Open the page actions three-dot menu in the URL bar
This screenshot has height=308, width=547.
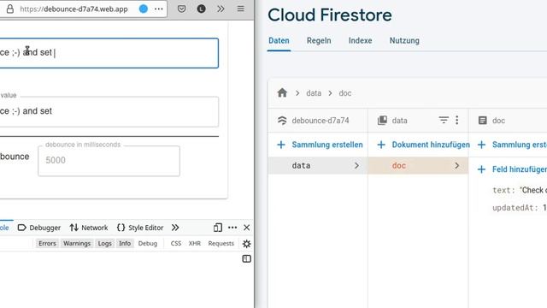click(x=159, y=9)
